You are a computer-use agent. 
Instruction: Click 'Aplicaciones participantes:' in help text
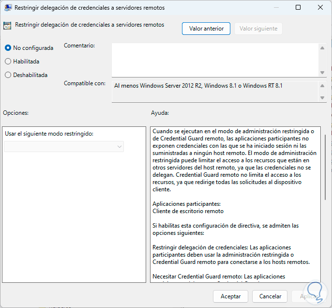click(186, 204)
